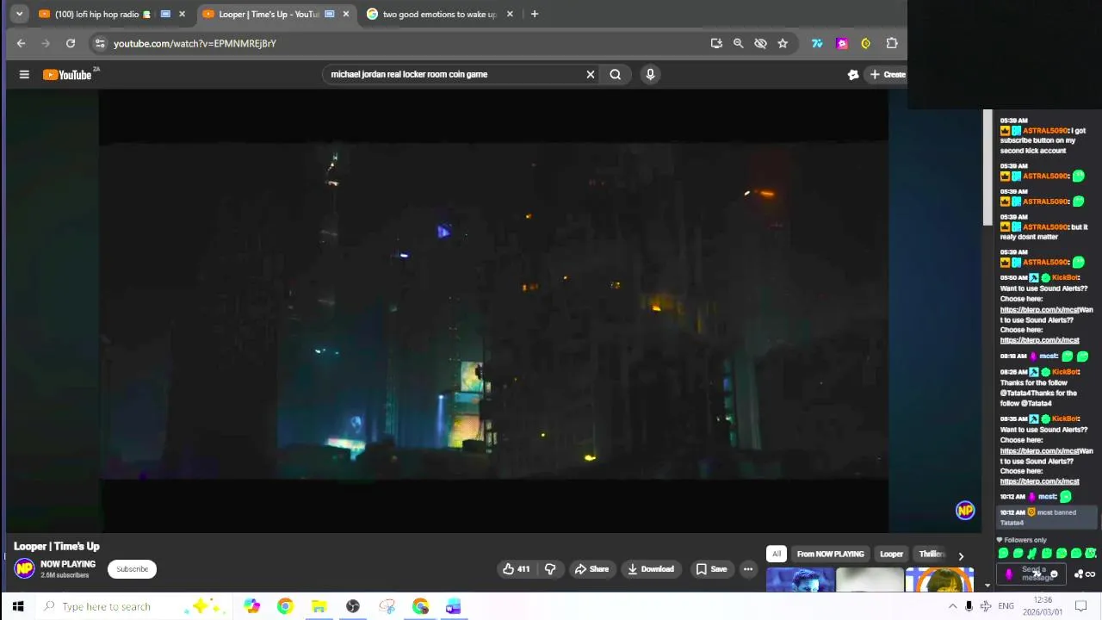Click the blue 7 extension icon in the toolbar

[x=817, y=43]
